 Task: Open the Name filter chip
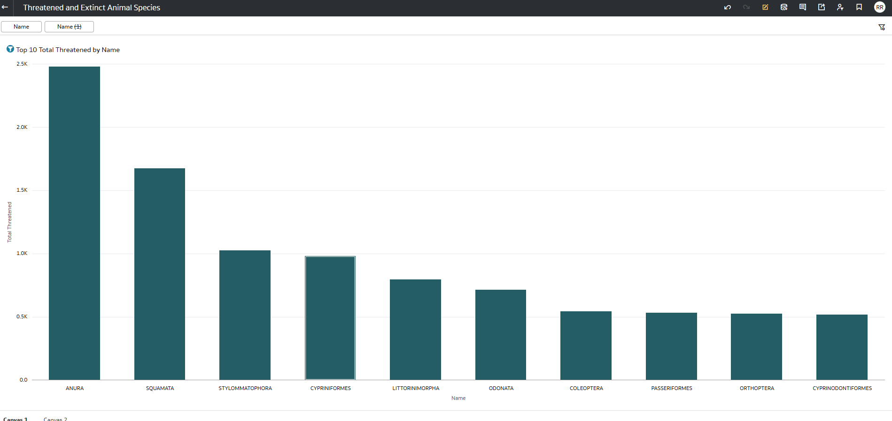(21, 27)
